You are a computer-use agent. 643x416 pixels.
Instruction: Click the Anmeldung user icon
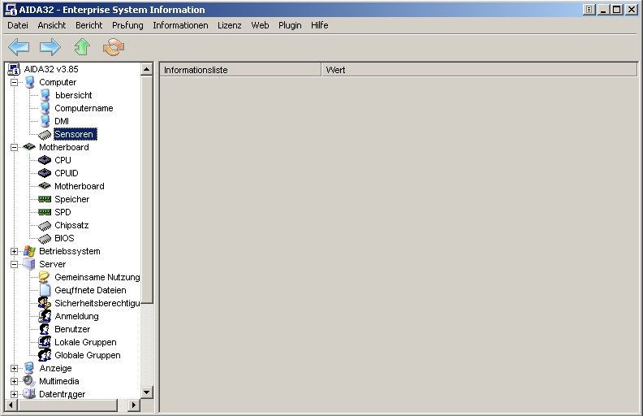click(x=45, y=316)
